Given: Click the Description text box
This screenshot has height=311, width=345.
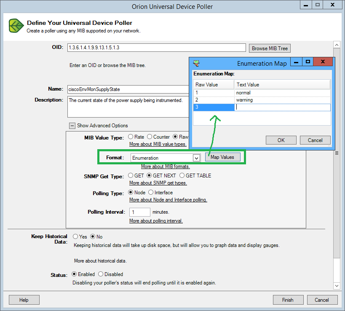Looking at the screenshot, I should point(128,107).
